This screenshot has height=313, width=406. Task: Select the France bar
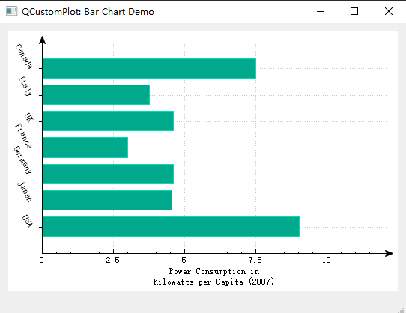85,148
